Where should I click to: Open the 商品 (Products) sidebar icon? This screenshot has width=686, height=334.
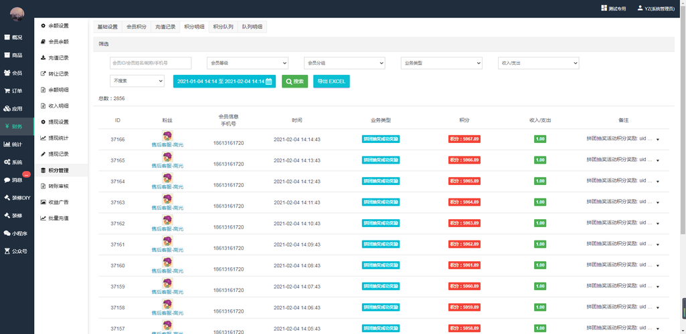(x=7, y=55)
